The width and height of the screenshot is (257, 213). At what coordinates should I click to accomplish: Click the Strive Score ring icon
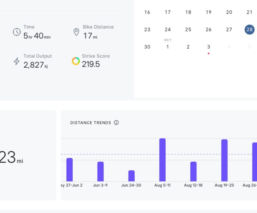coord(76,61)
